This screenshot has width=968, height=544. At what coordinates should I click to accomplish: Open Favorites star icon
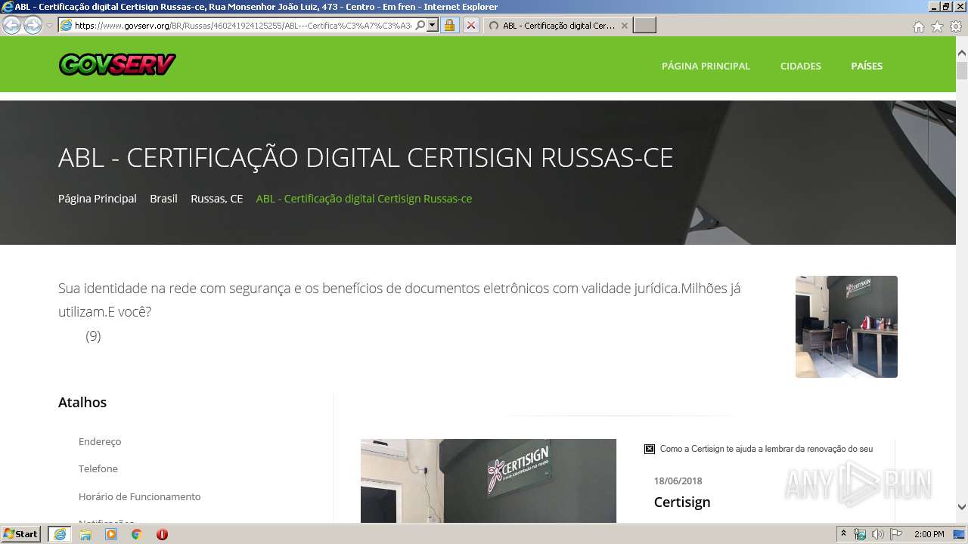click(x=937, y=26)
